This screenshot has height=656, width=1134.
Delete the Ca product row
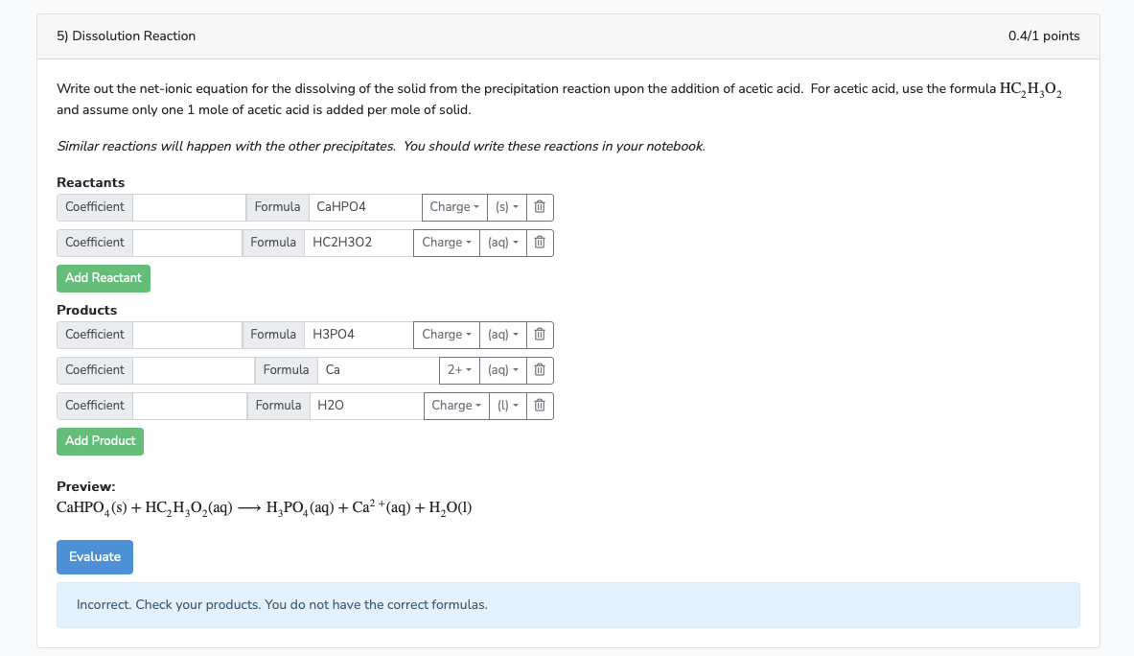tap(539, 369)
